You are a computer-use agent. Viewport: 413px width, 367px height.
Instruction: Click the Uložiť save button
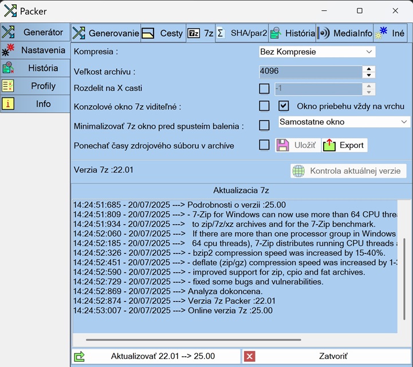298,145
